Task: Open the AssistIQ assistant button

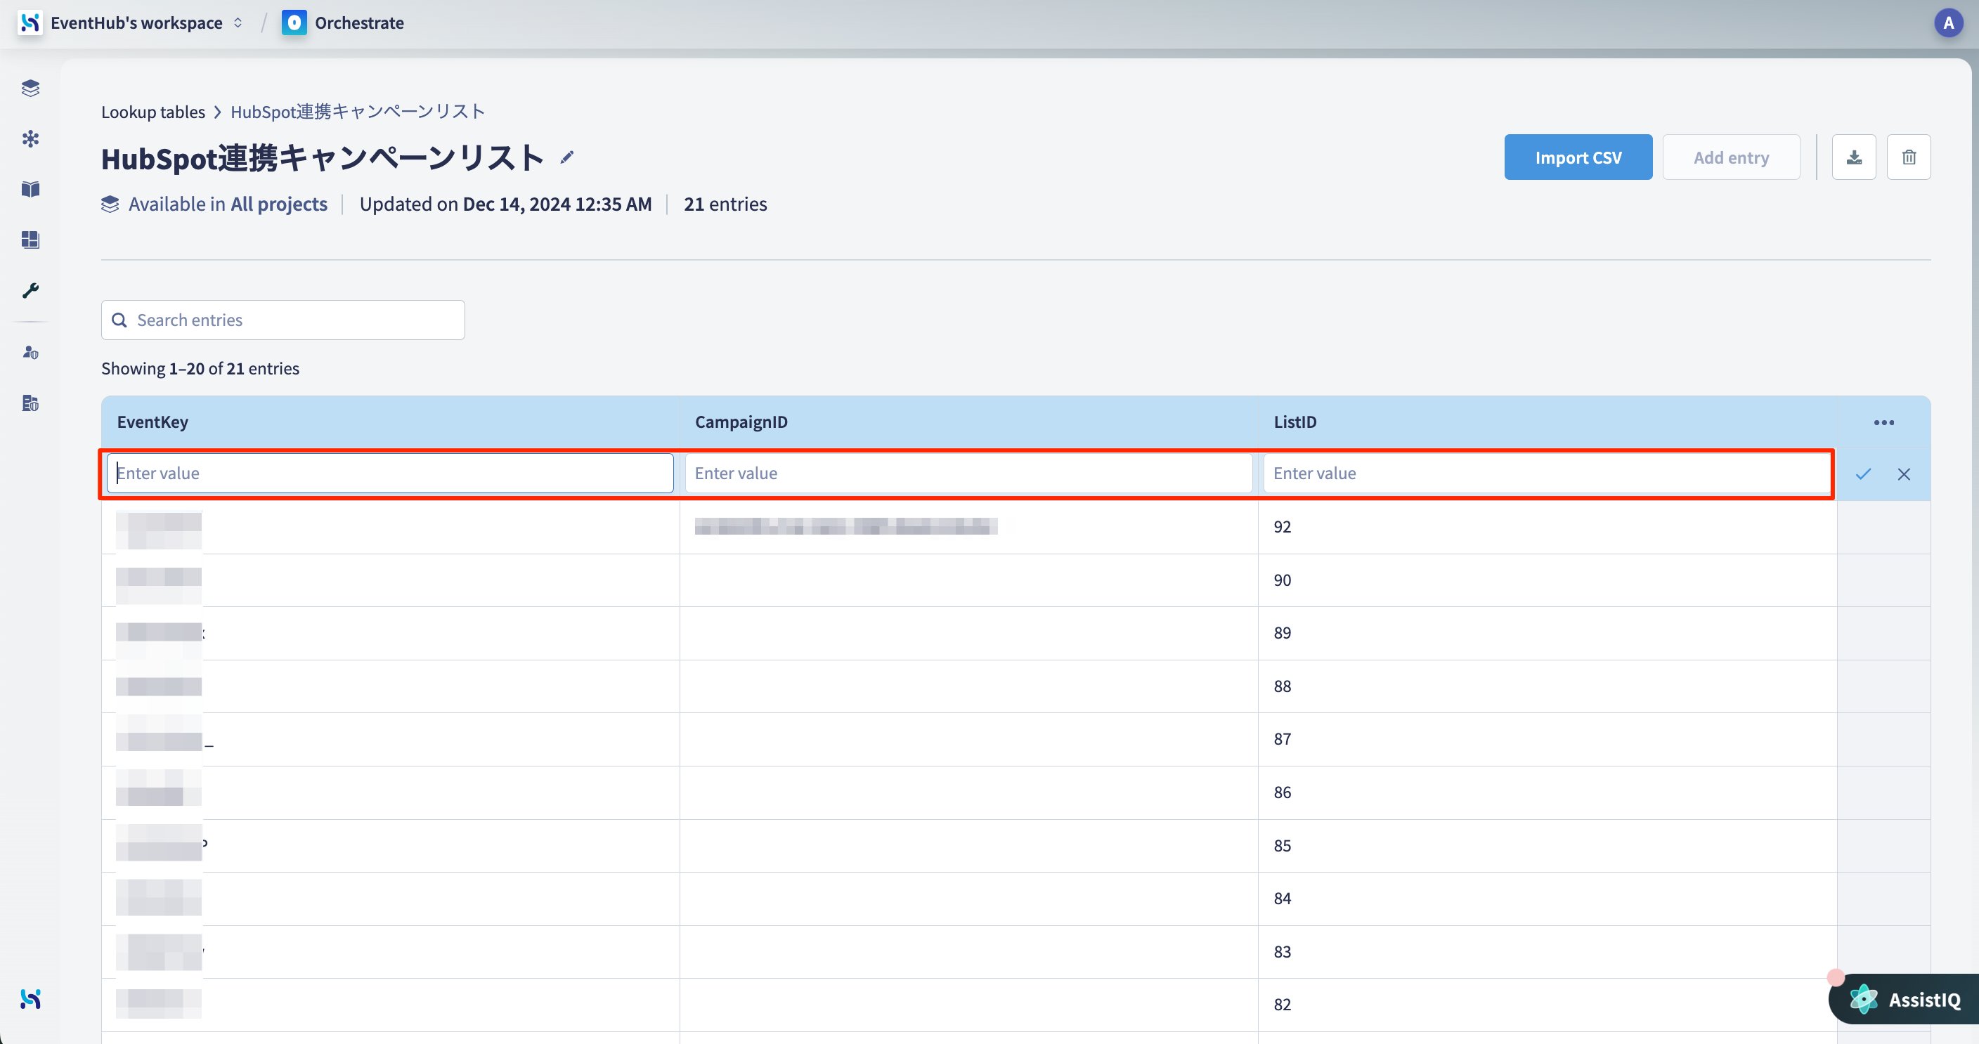Action: pyautogui.click(x=1905, y=998)
